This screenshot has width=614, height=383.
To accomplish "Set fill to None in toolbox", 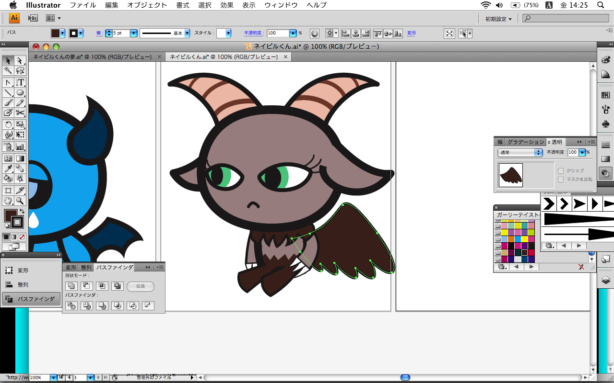I will (22, 237).
